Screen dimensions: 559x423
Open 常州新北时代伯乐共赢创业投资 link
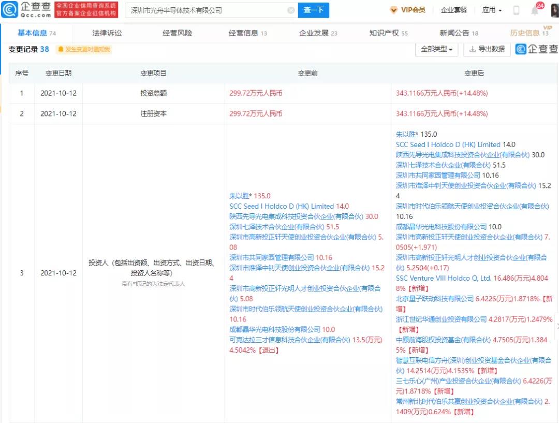pyautogui.click(x=469, y=402)
